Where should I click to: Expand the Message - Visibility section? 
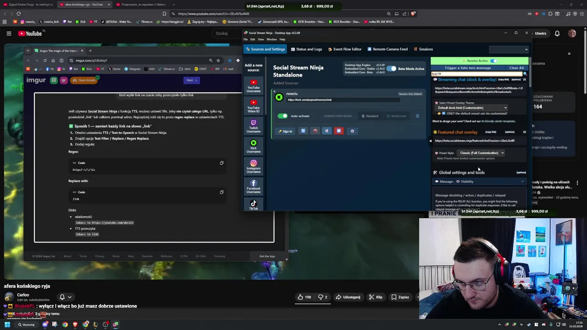[x=480, y=181]
